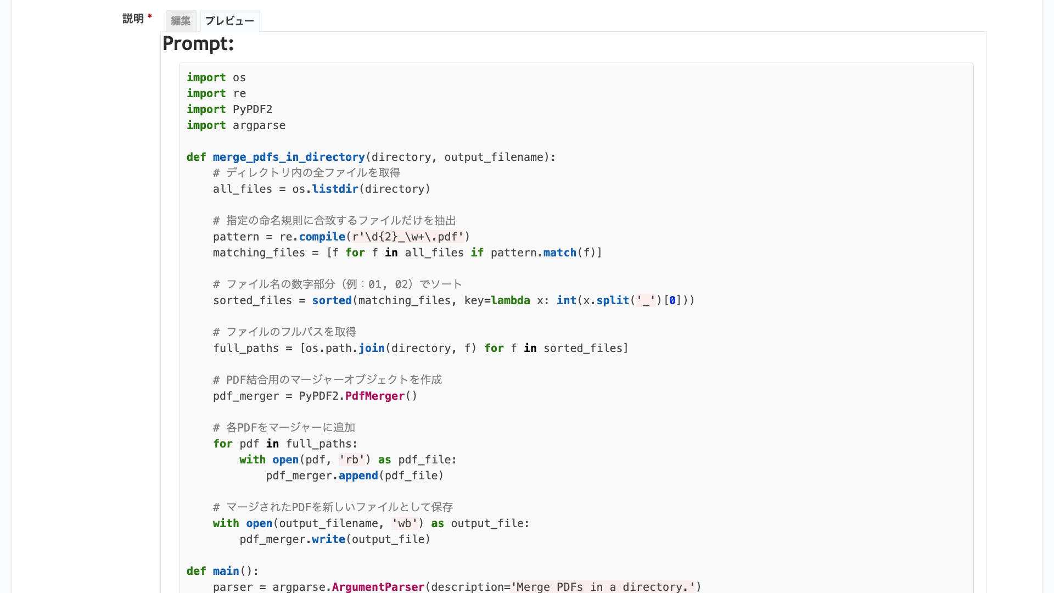Image resolution: width=1054 pixels, height=593 pixels.
Task: Click the full_paths assignment line
Action: click(420, 348)
